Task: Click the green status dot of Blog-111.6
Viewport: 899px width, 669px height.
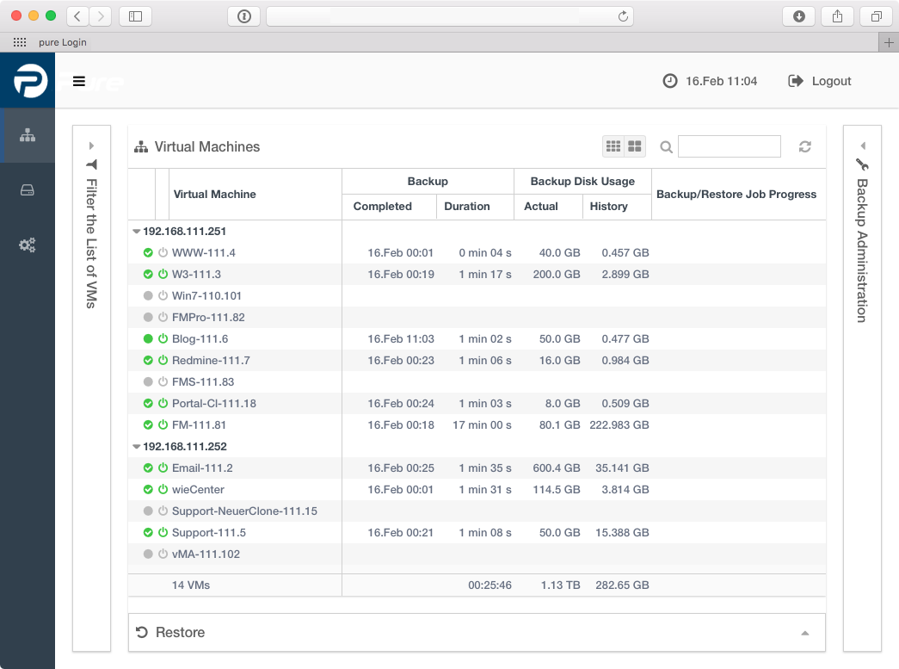Action: [x=148, y=338]
